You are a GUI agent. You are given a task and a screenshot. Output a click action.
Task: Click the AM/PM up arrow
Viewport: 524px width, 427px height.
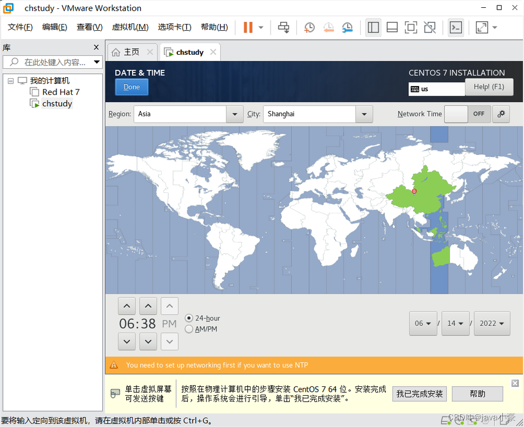[x=169, y=306]
